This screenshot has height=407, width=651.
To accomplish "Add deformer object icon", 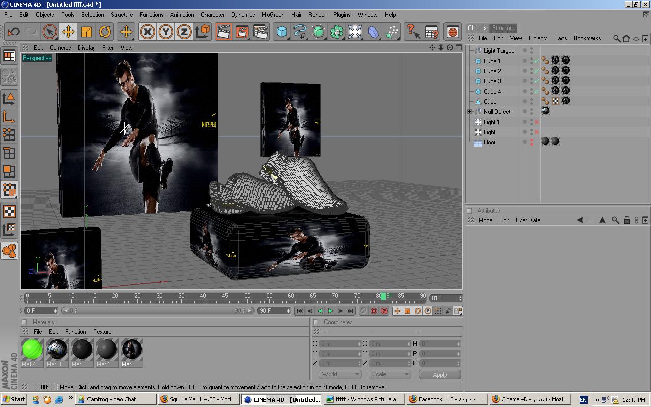I will [373, 32].
